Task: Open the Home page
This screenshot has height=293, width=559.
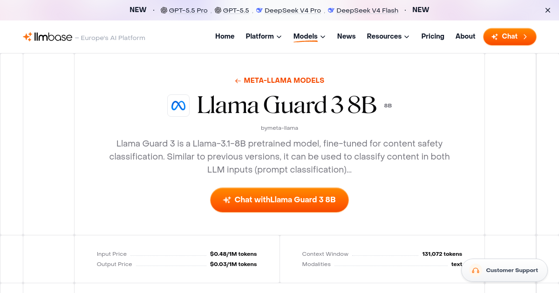Action: [x=225, y=36]
